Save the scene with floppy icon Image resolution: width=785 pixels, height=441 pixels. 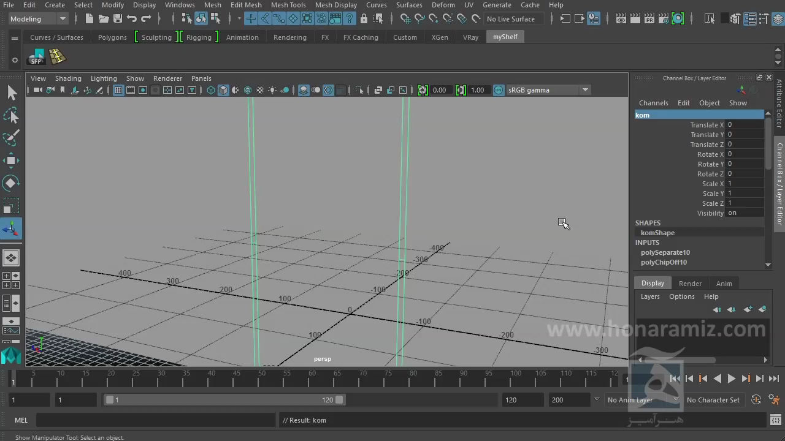118,19
